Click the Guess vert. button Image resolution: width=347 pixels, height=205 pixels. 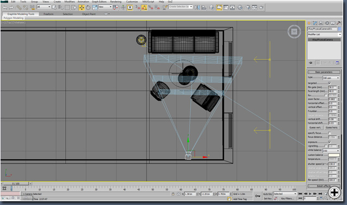(315, 128)
